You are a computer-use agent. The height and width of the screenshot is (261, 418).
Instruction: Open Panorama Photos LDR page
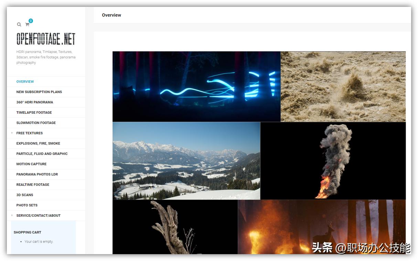pos(37,174)
